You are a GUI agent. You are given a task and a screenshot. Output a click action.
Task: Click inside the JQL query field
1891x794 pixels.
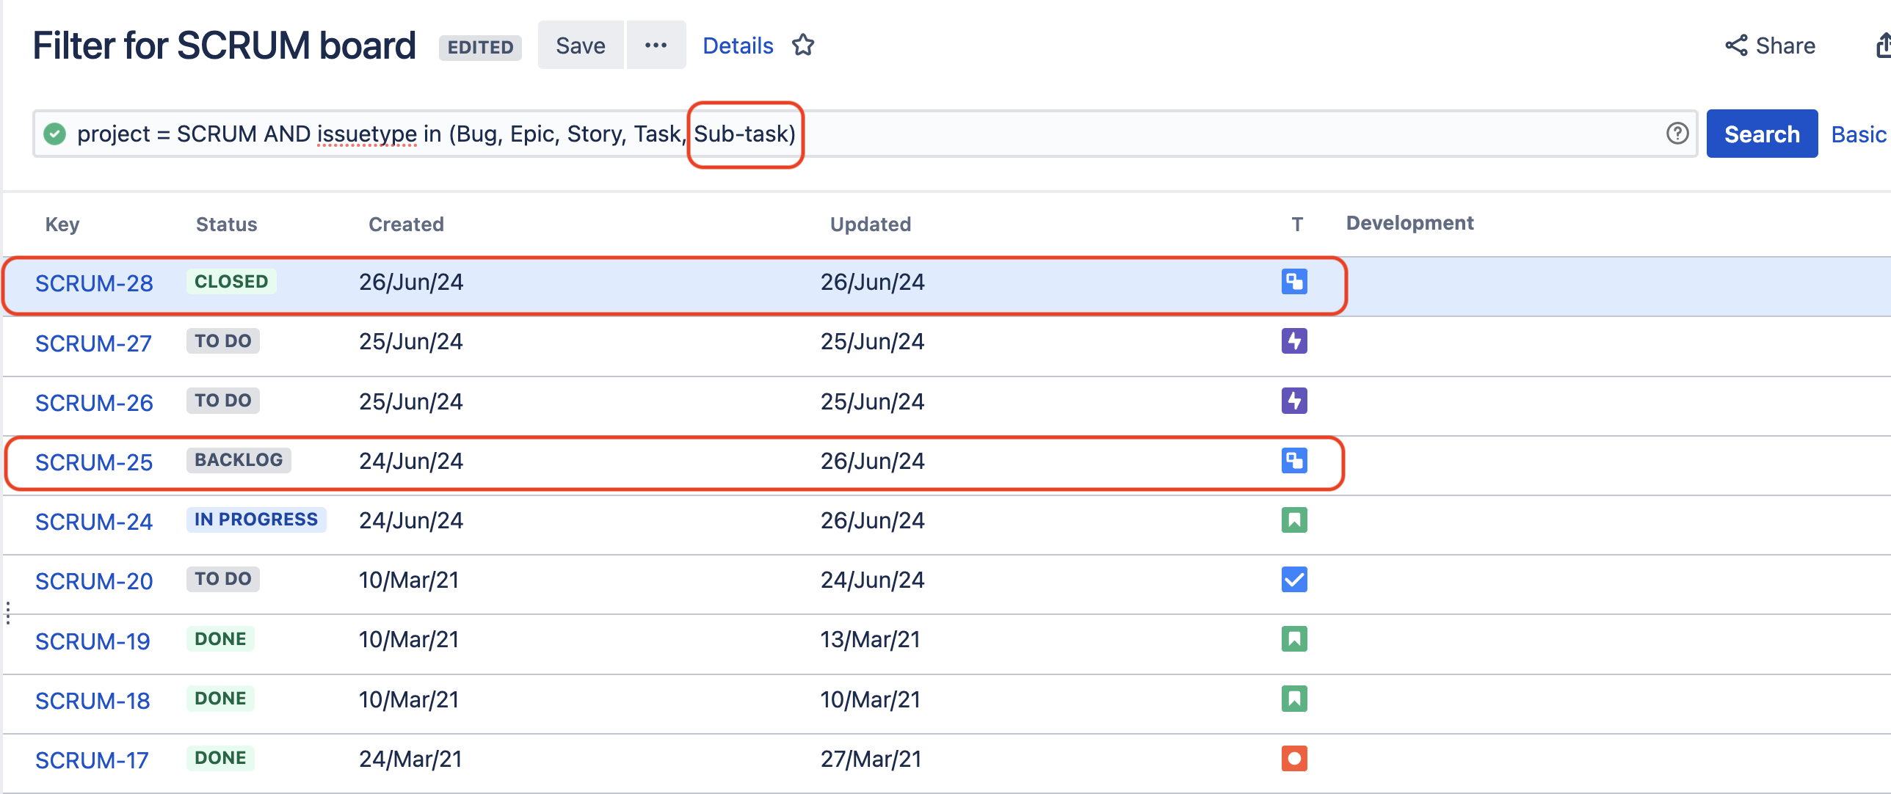pos(1175,134)
